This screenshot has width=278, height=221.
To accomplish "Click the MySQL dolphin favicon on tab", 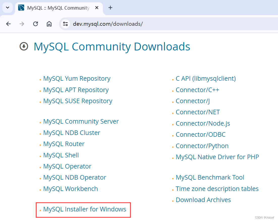I will click(x=21, y=8).
